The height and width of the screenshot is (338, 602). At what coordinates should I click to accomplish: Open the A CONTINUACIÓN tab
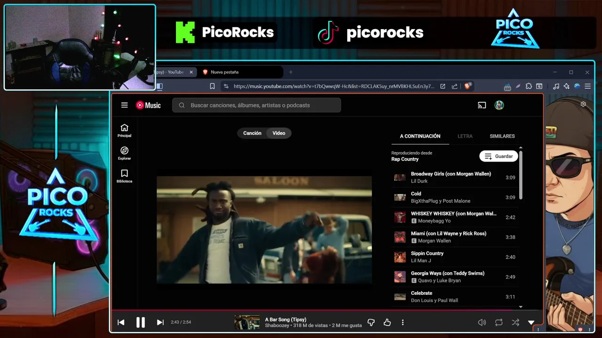tap(420, 136)
